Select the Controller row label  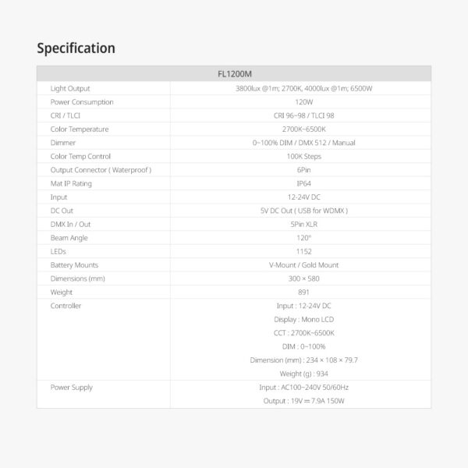coord(66,306)
